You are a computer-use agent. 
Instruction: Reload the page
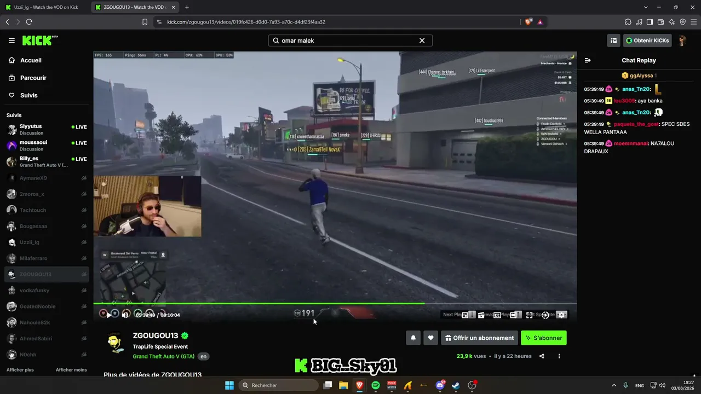point(29,22)
